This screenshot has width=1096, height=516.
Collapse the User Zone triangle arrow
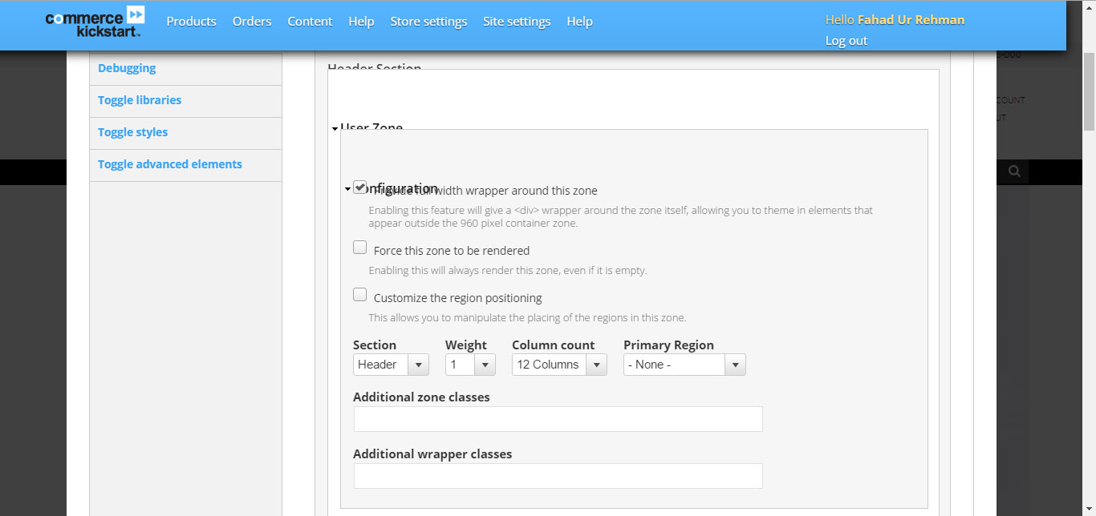pyautogui.click(x=335, y=128)
